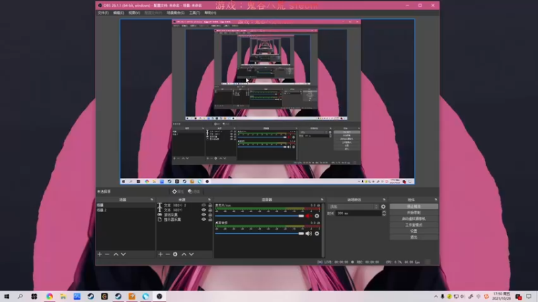The height and width of the screenshot is (302, 538).
Task: Click the 退出 button
Action: 414,238
